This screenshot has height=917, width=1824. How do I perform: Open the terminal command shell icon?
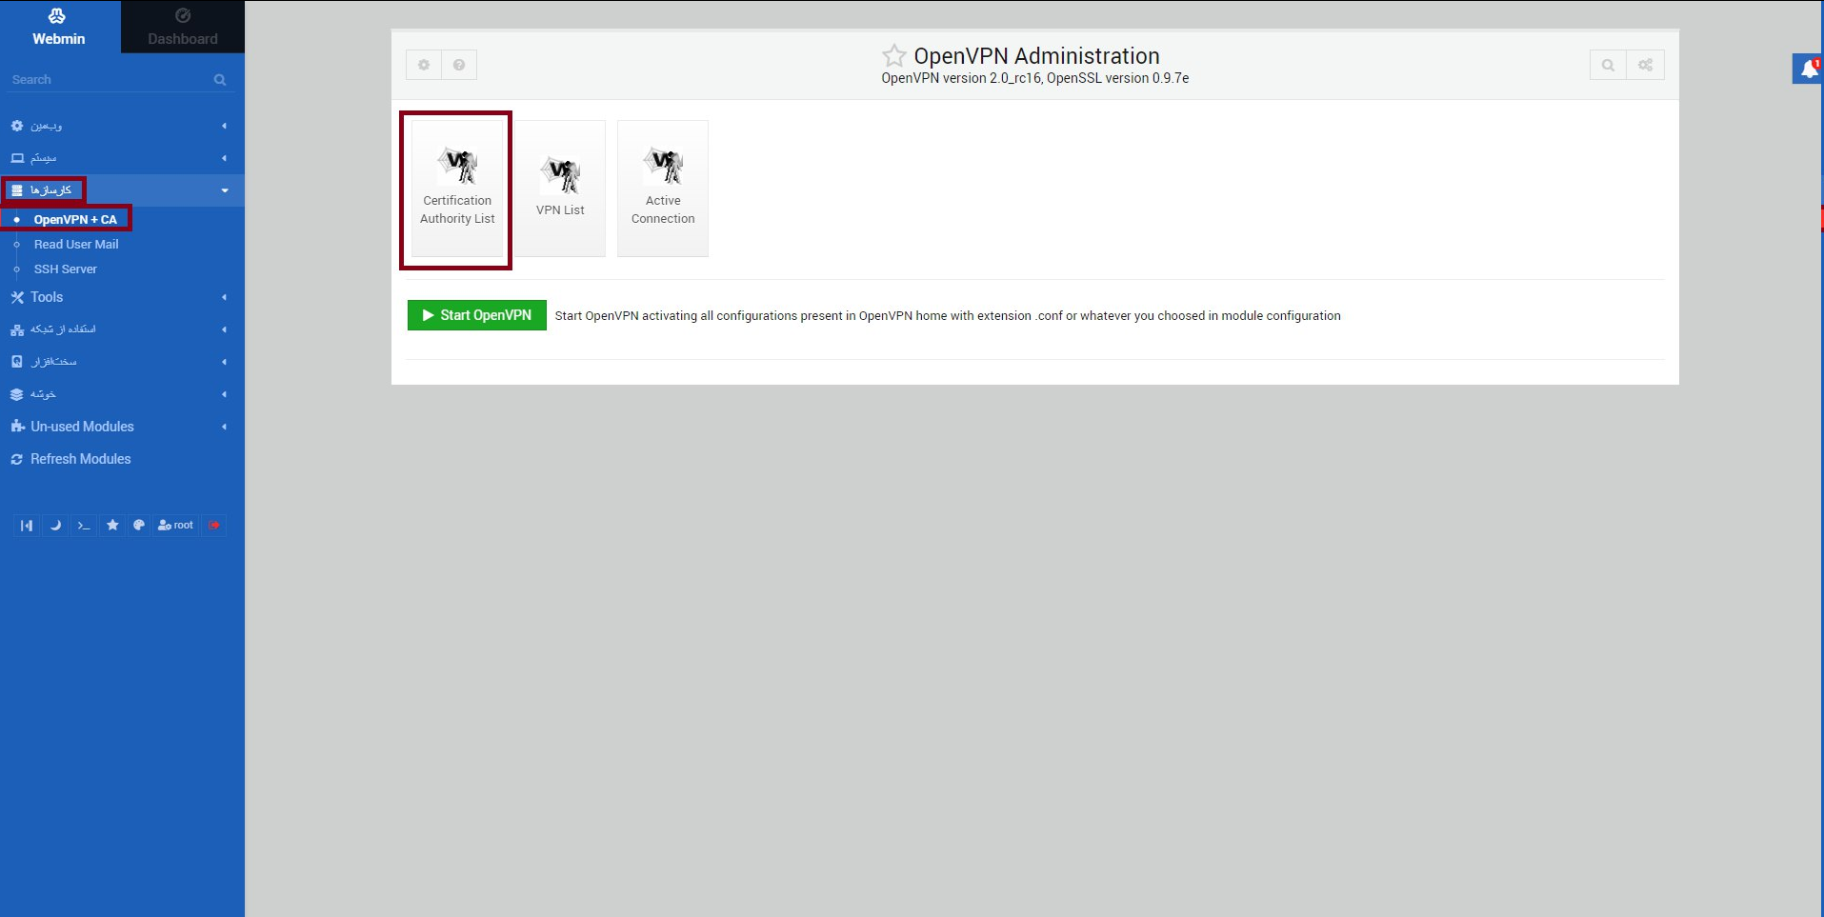click(x=84, y=526)
